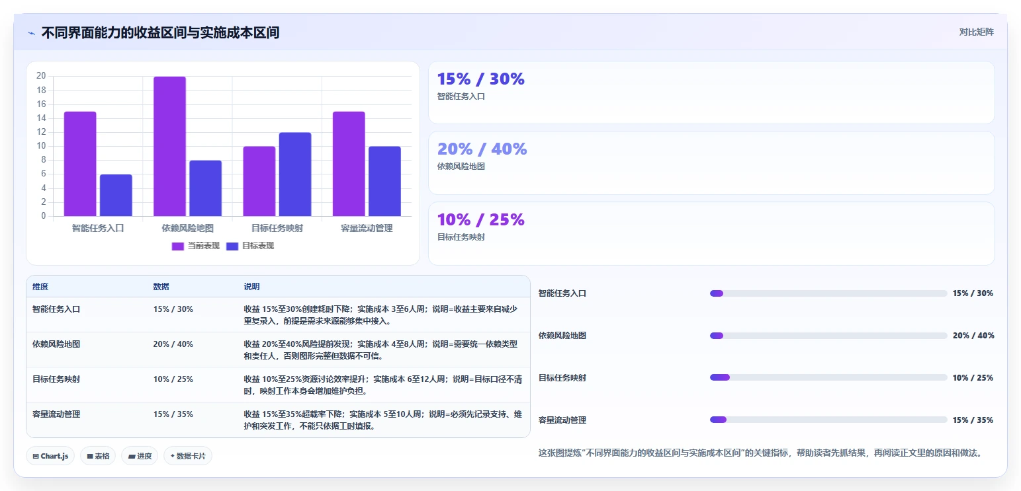Toggle the 当前表现 legend swatch
Screen dimensions: 1021x491
click(x=178, y=246)
